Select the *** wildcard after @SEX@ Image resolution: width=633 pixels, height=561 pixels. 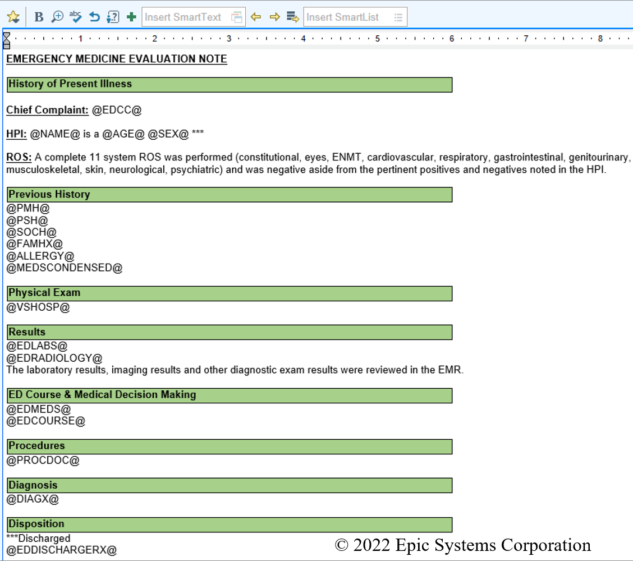tap(198, 134)
